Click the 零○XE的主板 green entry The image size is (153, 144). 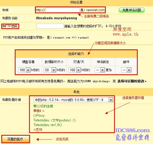[x=43, y=106]
